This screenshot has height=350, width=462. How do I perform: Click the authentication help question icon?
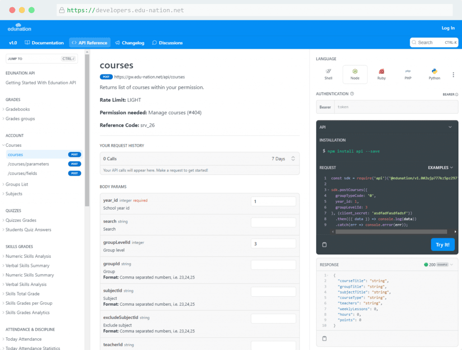tap(352, 94)
